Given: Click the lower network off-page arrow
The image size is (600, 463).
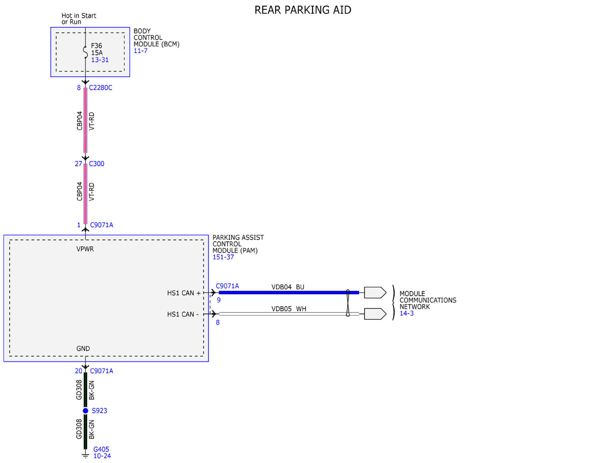Looking at the screenshot, I should click(375, 314).
